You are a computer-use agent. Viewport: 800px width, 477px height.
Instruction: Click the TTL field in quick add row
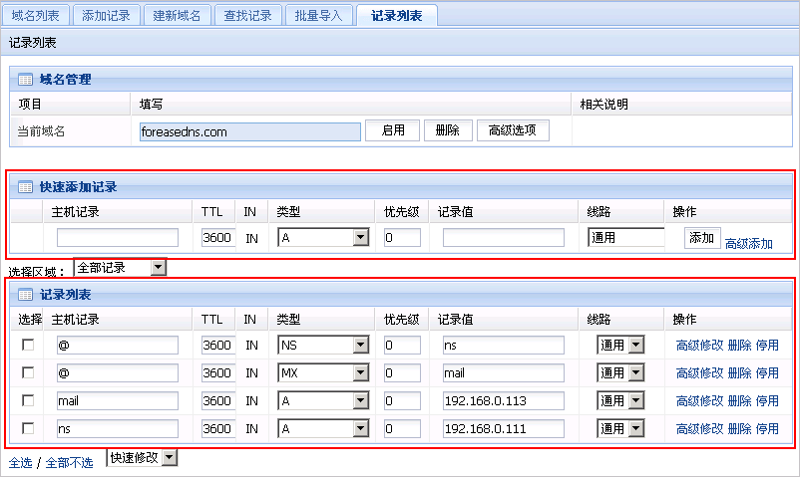[218, 237]
